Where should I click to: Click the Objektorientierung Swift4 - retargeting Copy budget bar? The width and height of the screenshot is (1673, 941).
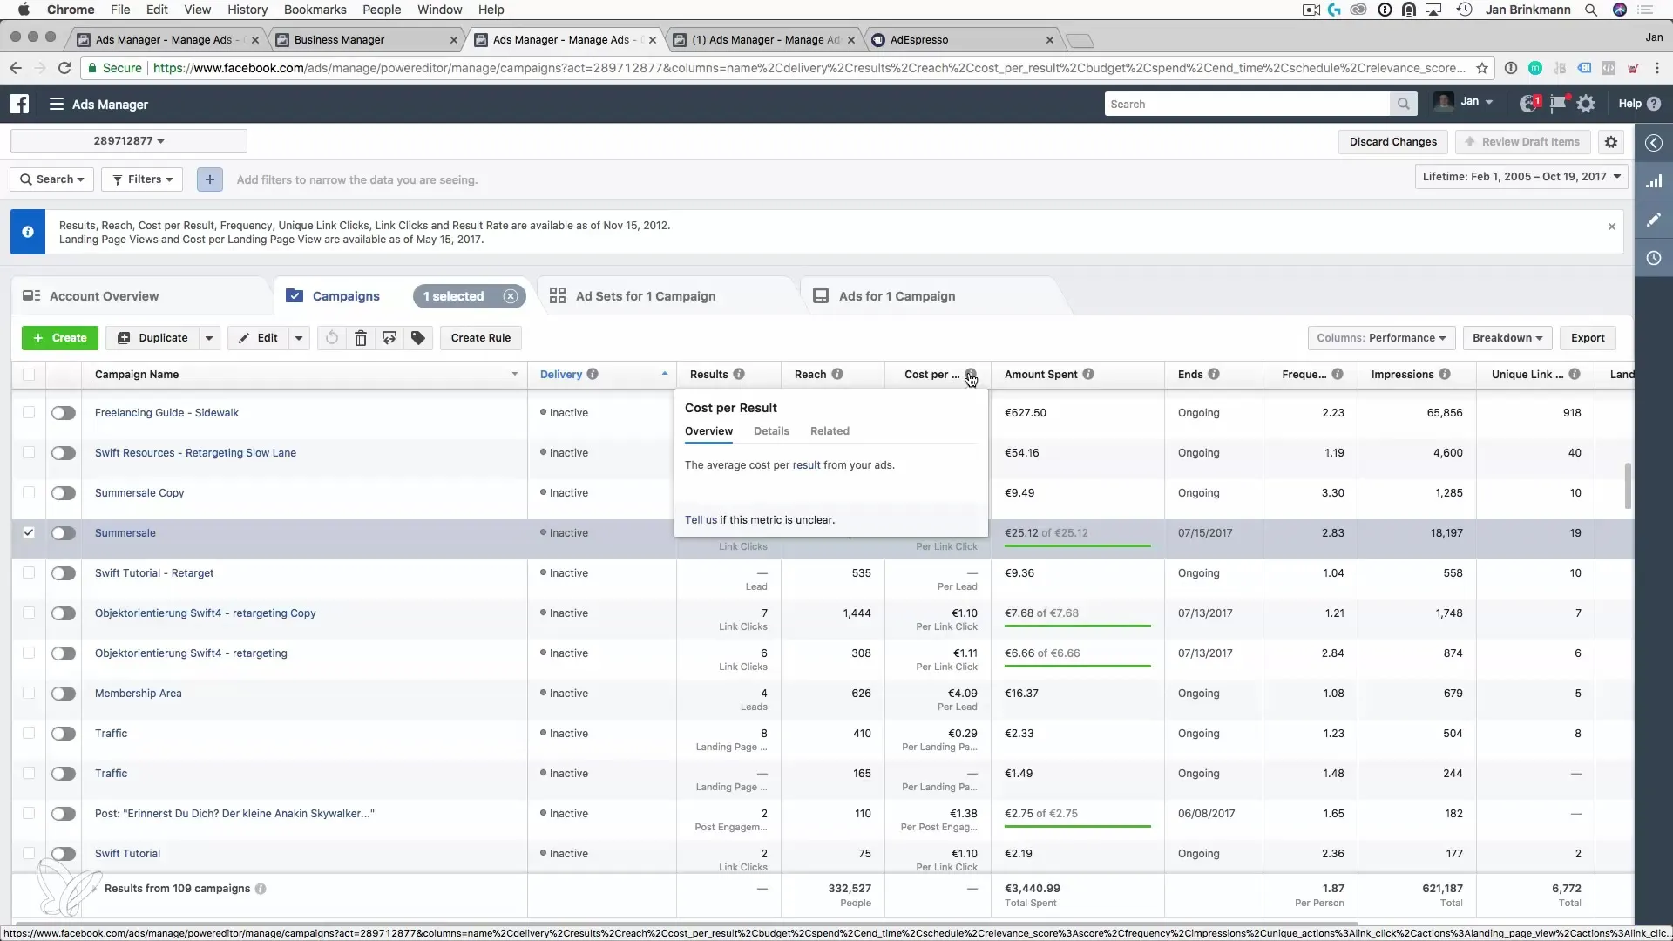(1078, 626)
